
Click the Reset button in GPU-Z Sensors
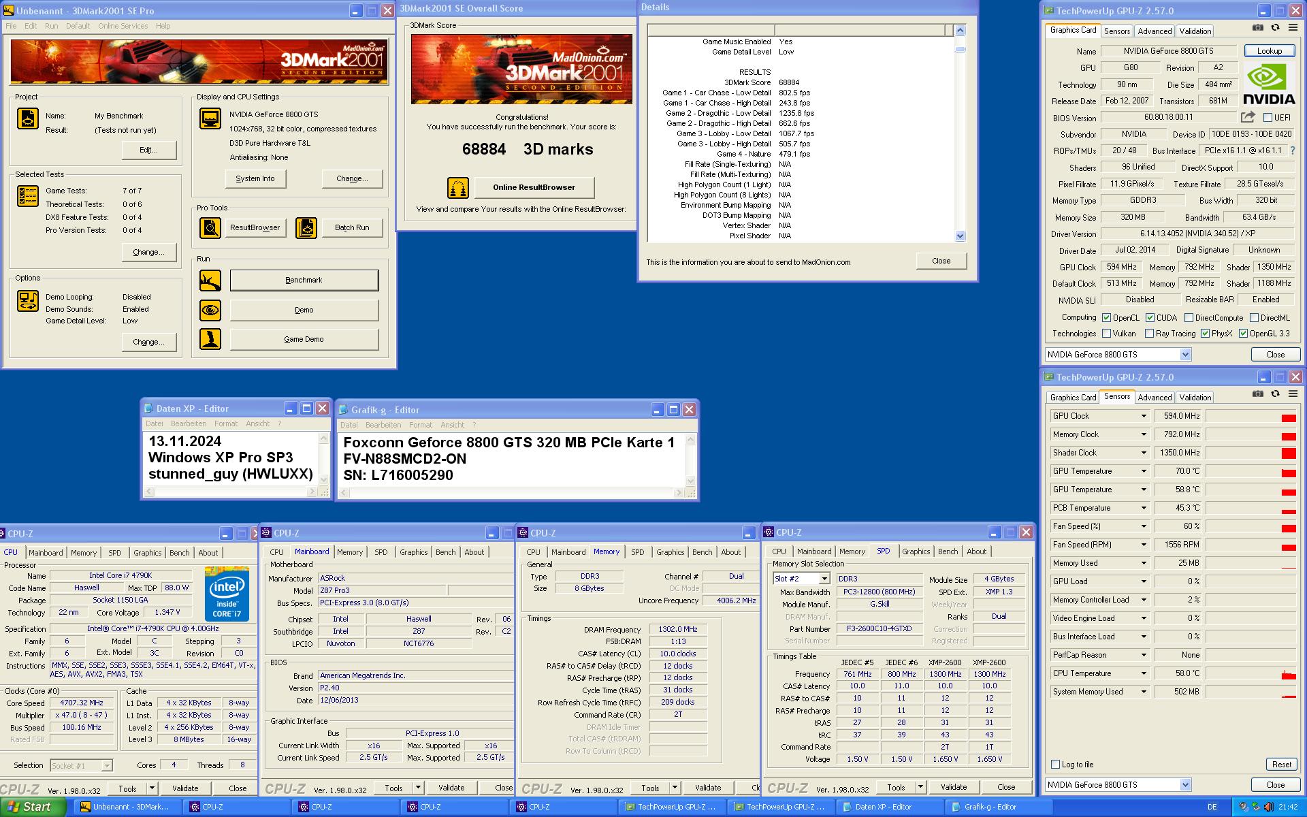(x=1281, y=765)
